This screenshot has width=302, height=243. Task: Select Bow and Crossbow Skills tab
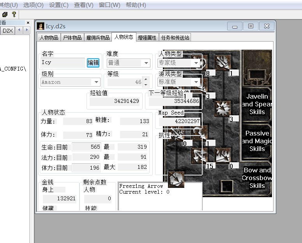pos(257,178)
